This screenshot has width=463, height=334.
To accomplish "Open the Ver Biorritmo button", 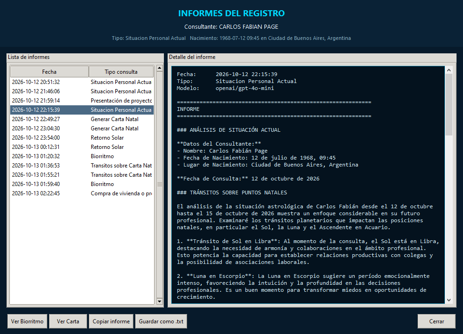I will [27, 321].
